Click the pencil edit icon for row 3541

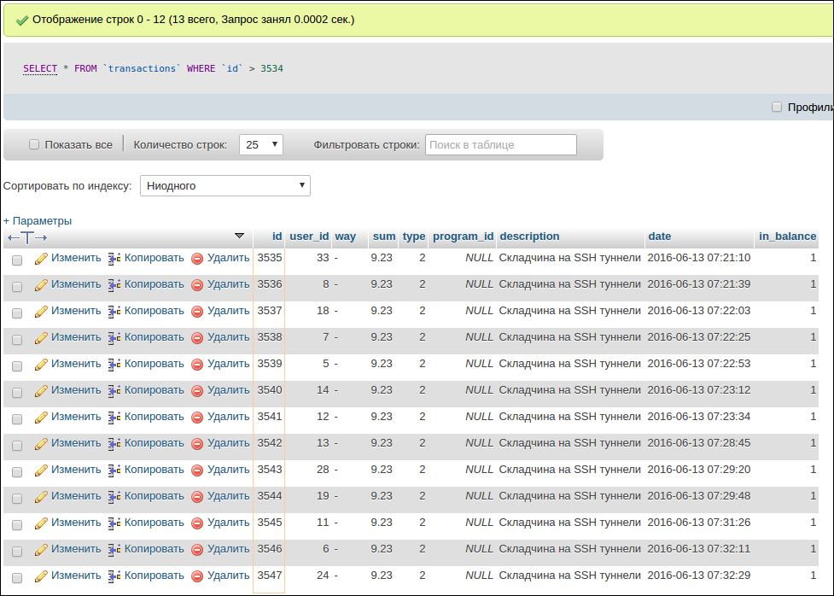[41, 418]
